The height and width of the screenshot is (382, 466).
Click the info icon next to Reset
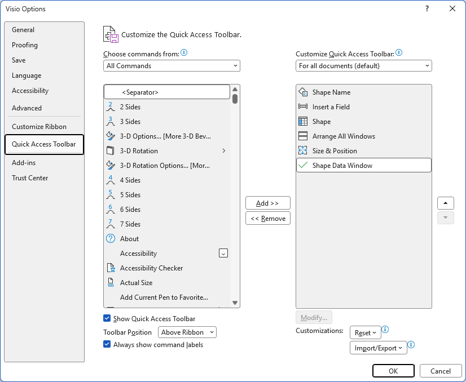(385, 330)
